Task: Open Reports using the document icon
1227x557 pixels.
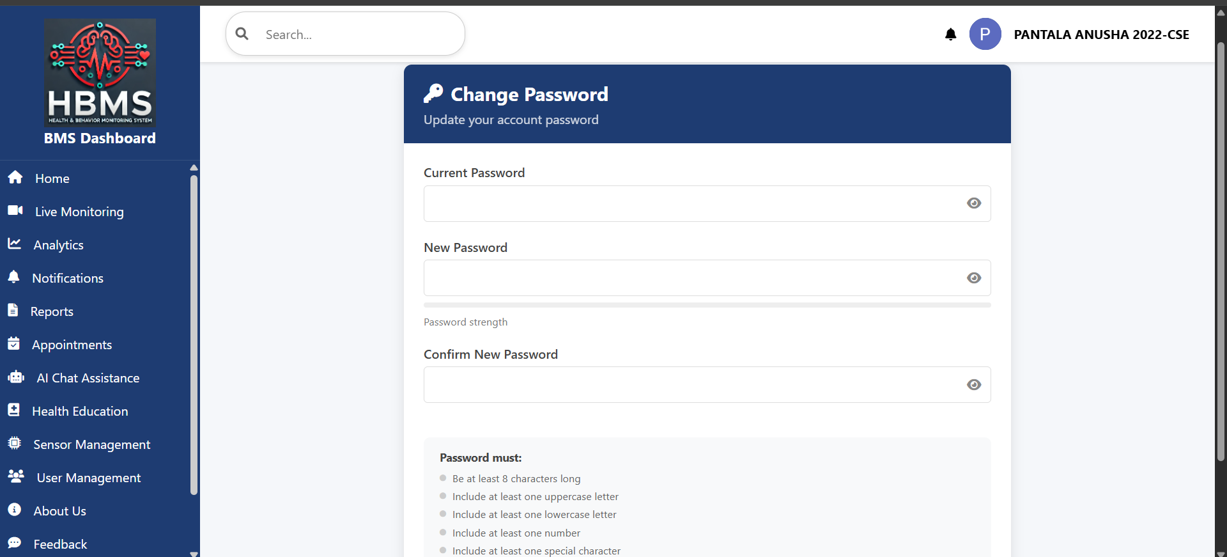Action: 13,310
